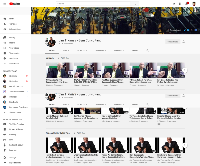This screenshot has width=200, height=166.
Task: Click into the Search input field
Action: [x=93, y=4]
